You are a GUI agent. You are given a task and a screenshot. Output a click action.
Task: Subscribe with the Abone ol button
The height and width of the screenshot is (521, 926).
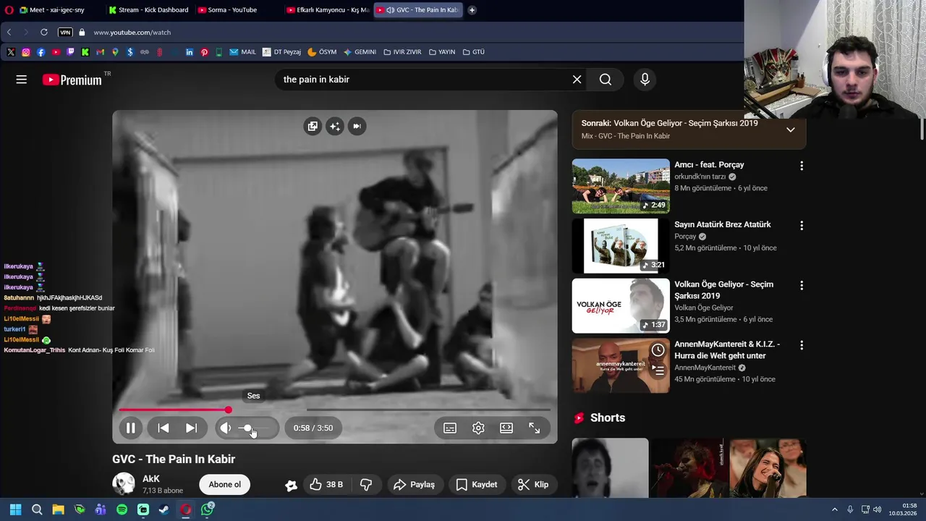click(225, 485)
